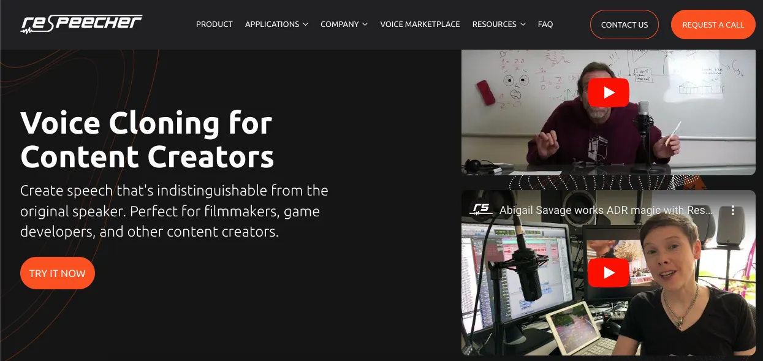Click the RS channel icon on the video
The height and width of the screenshot is (361, 763).
[x=481, y=210]
